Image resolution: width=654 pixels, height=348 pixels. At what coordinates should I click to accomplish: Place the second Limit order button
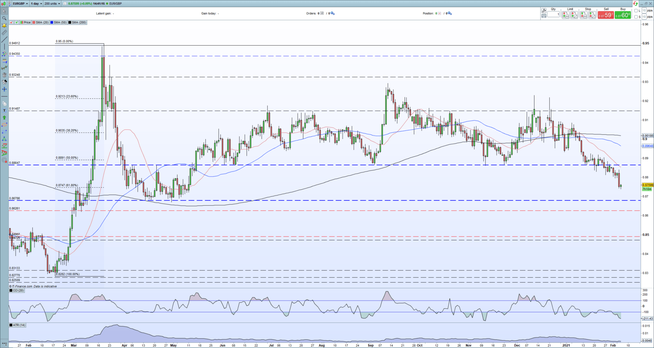pos(574,15)
